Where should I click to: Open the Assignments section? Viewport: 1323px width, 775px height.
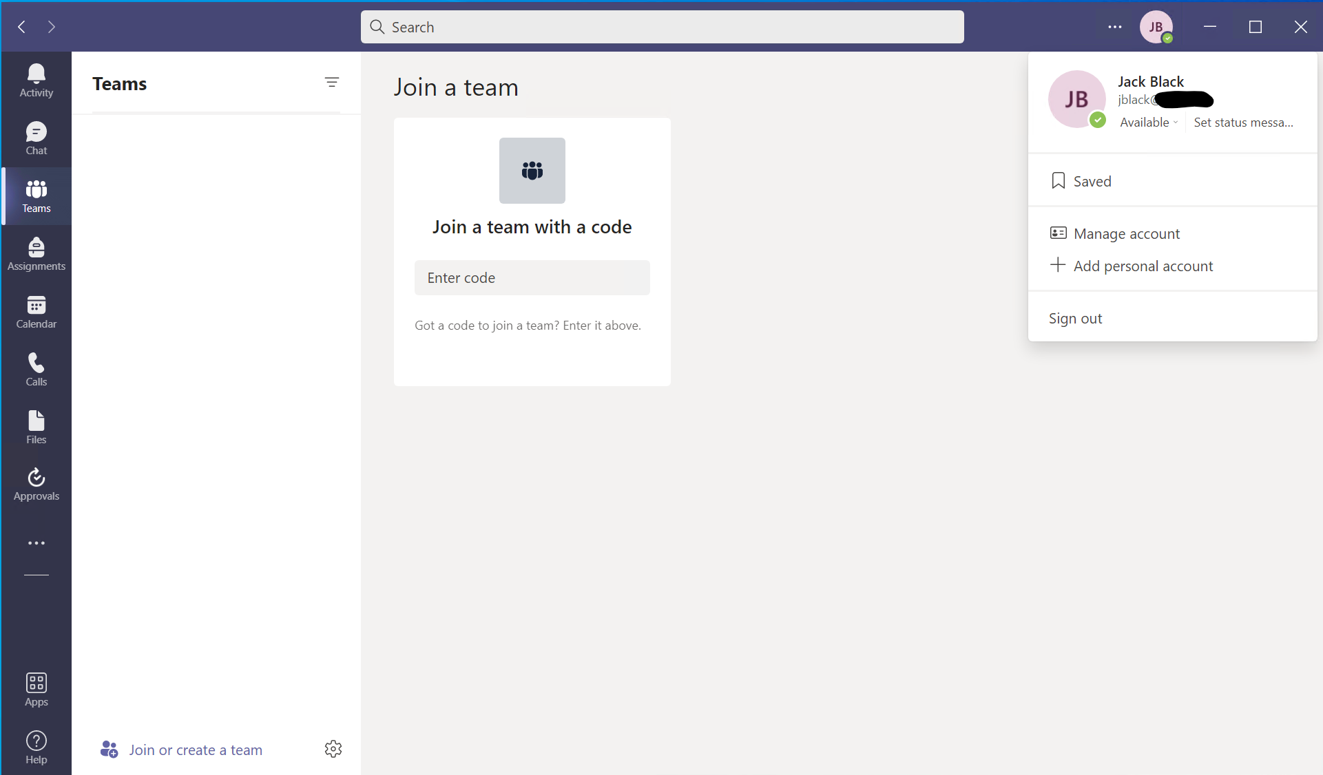pos(36,253)
